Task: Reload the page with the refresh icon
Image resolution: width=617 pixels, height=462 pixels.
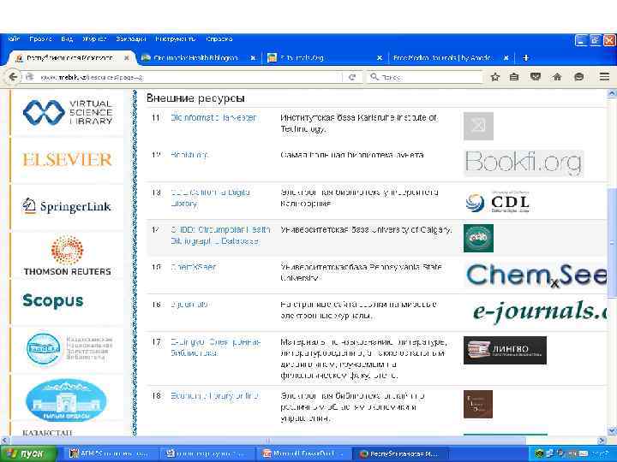Action: (x=352, y=77)
